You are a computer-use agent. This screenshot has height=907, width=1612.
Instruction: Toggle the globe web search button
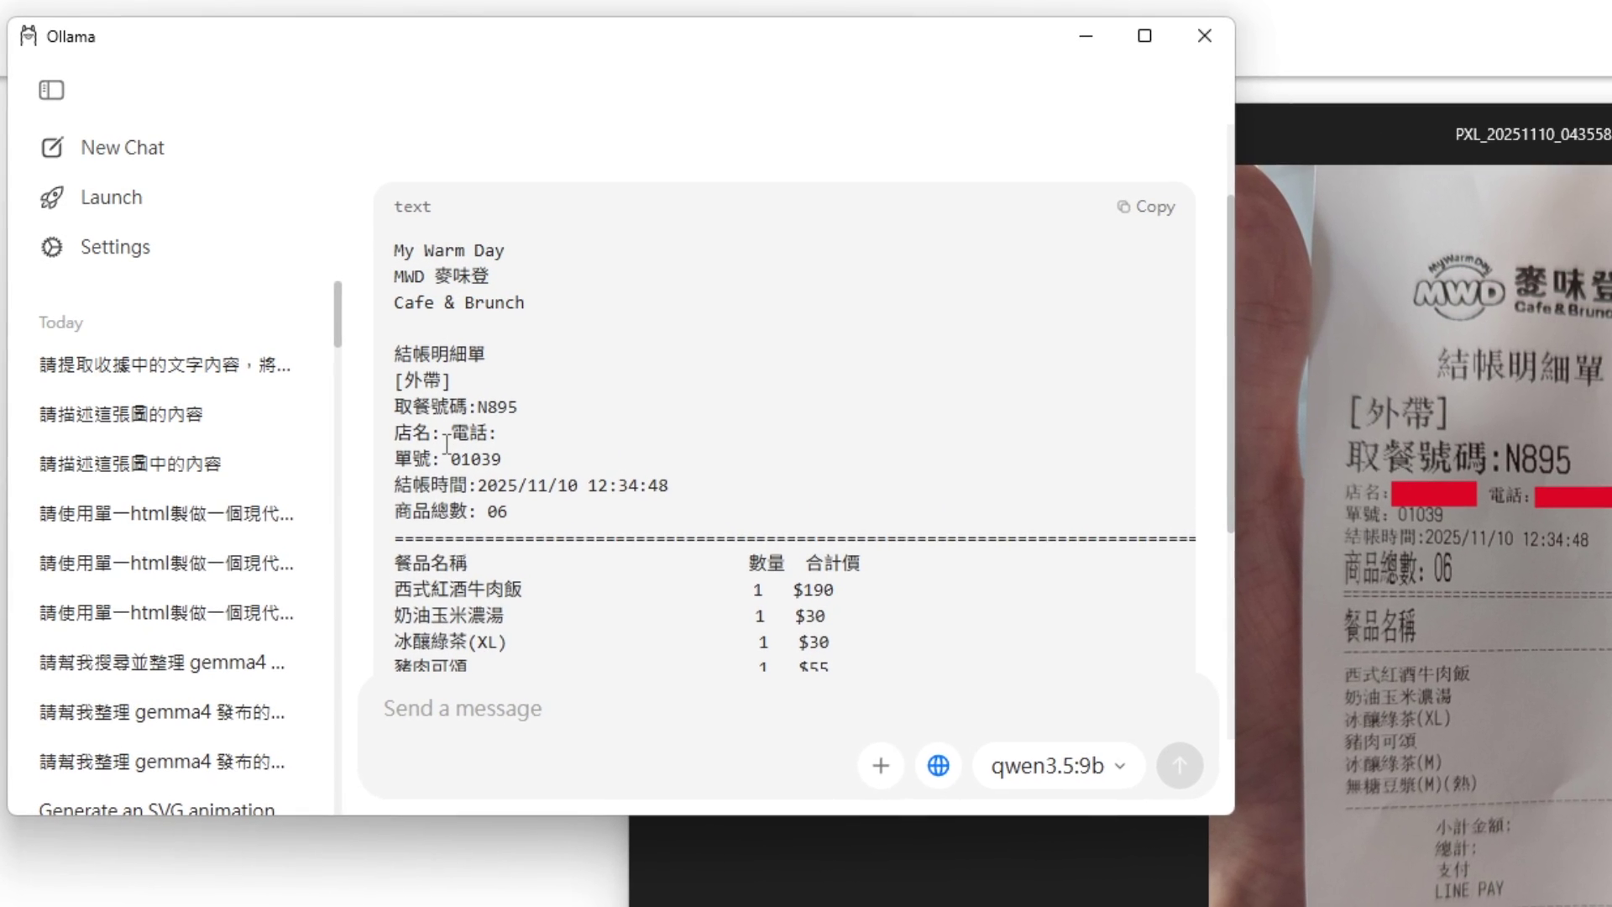938,766
